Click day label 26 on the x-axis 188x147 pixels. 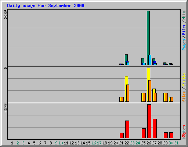pos(149,143)
